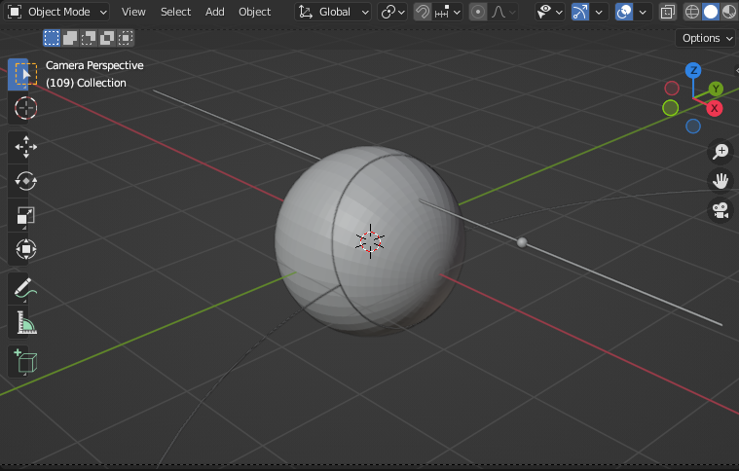
Task: Set selection mode to Extend
Action: [x=69, y=38]
